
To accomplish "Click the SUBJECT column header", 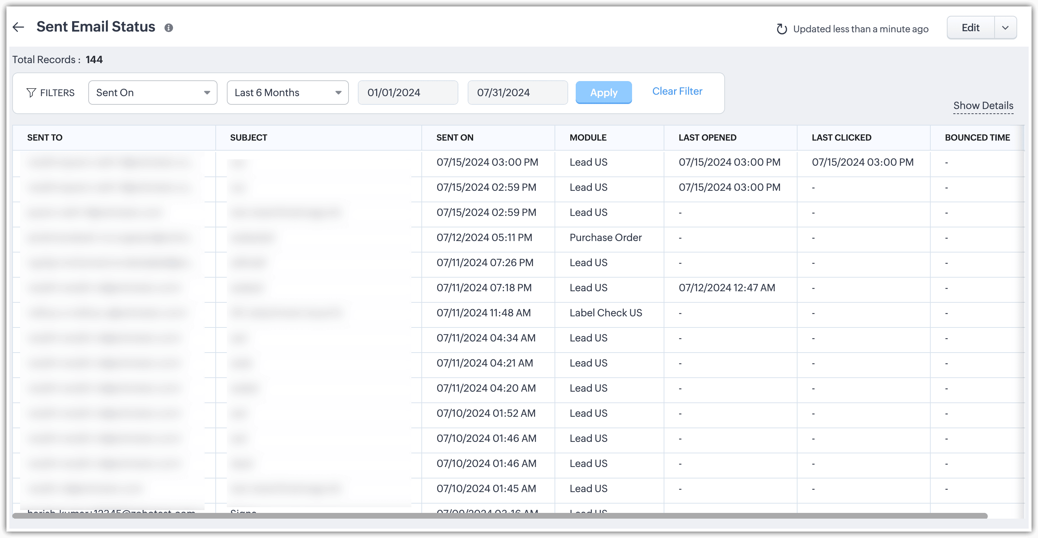I will click(x=249, y=137).
